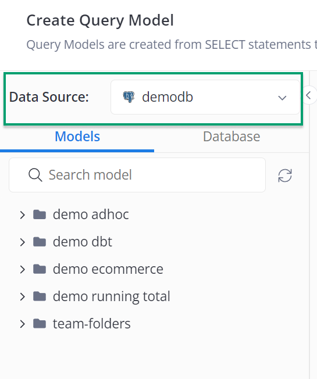The height and width of the screenshot is (379, 317).
Task: Select the team-folders label
Action: (92, 324)
